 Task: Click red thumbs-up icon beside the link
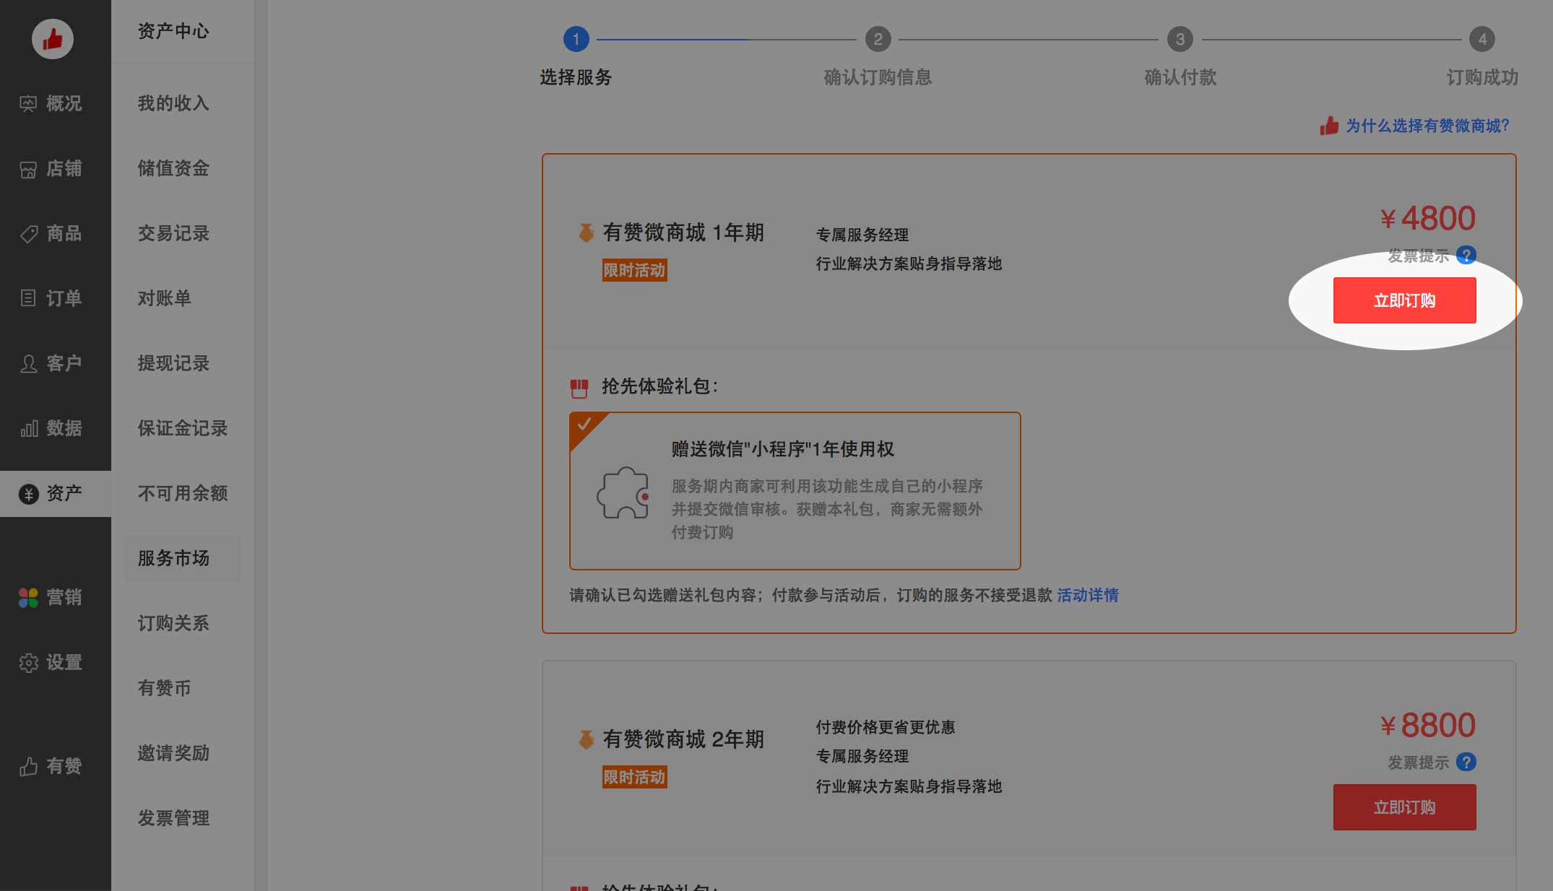1329,126
